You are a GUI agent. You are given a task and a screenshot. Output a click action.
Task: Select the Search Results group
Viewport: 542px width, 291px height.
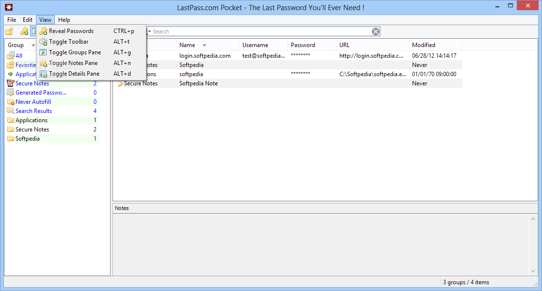(x=33, y=111)
